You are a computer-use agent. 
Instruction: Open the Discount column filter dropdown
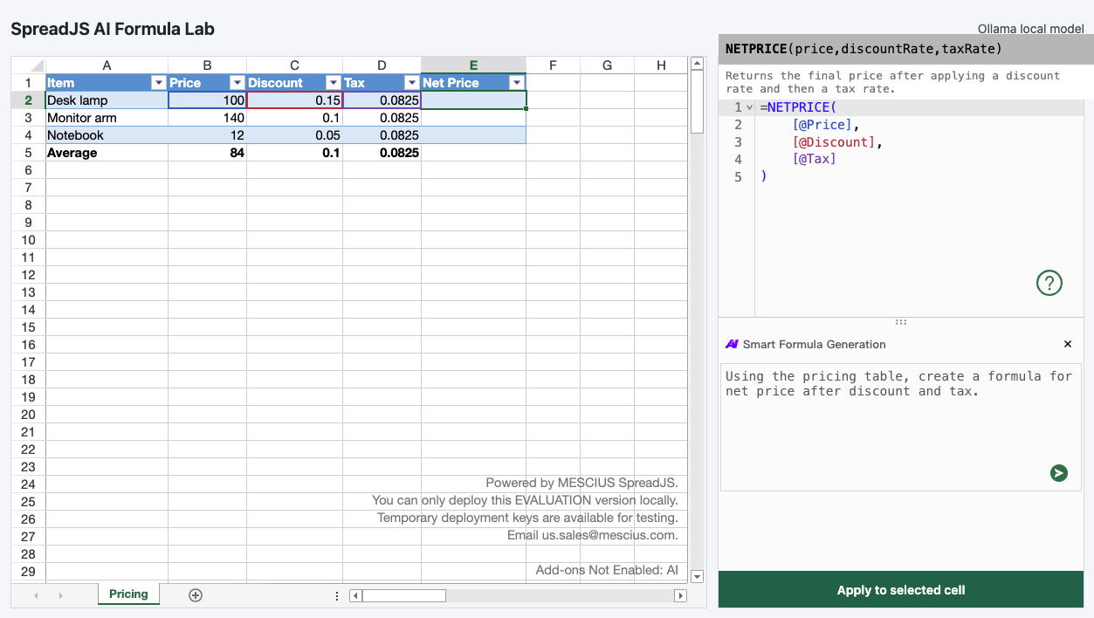pyautogui.click(x=333, y=83)
